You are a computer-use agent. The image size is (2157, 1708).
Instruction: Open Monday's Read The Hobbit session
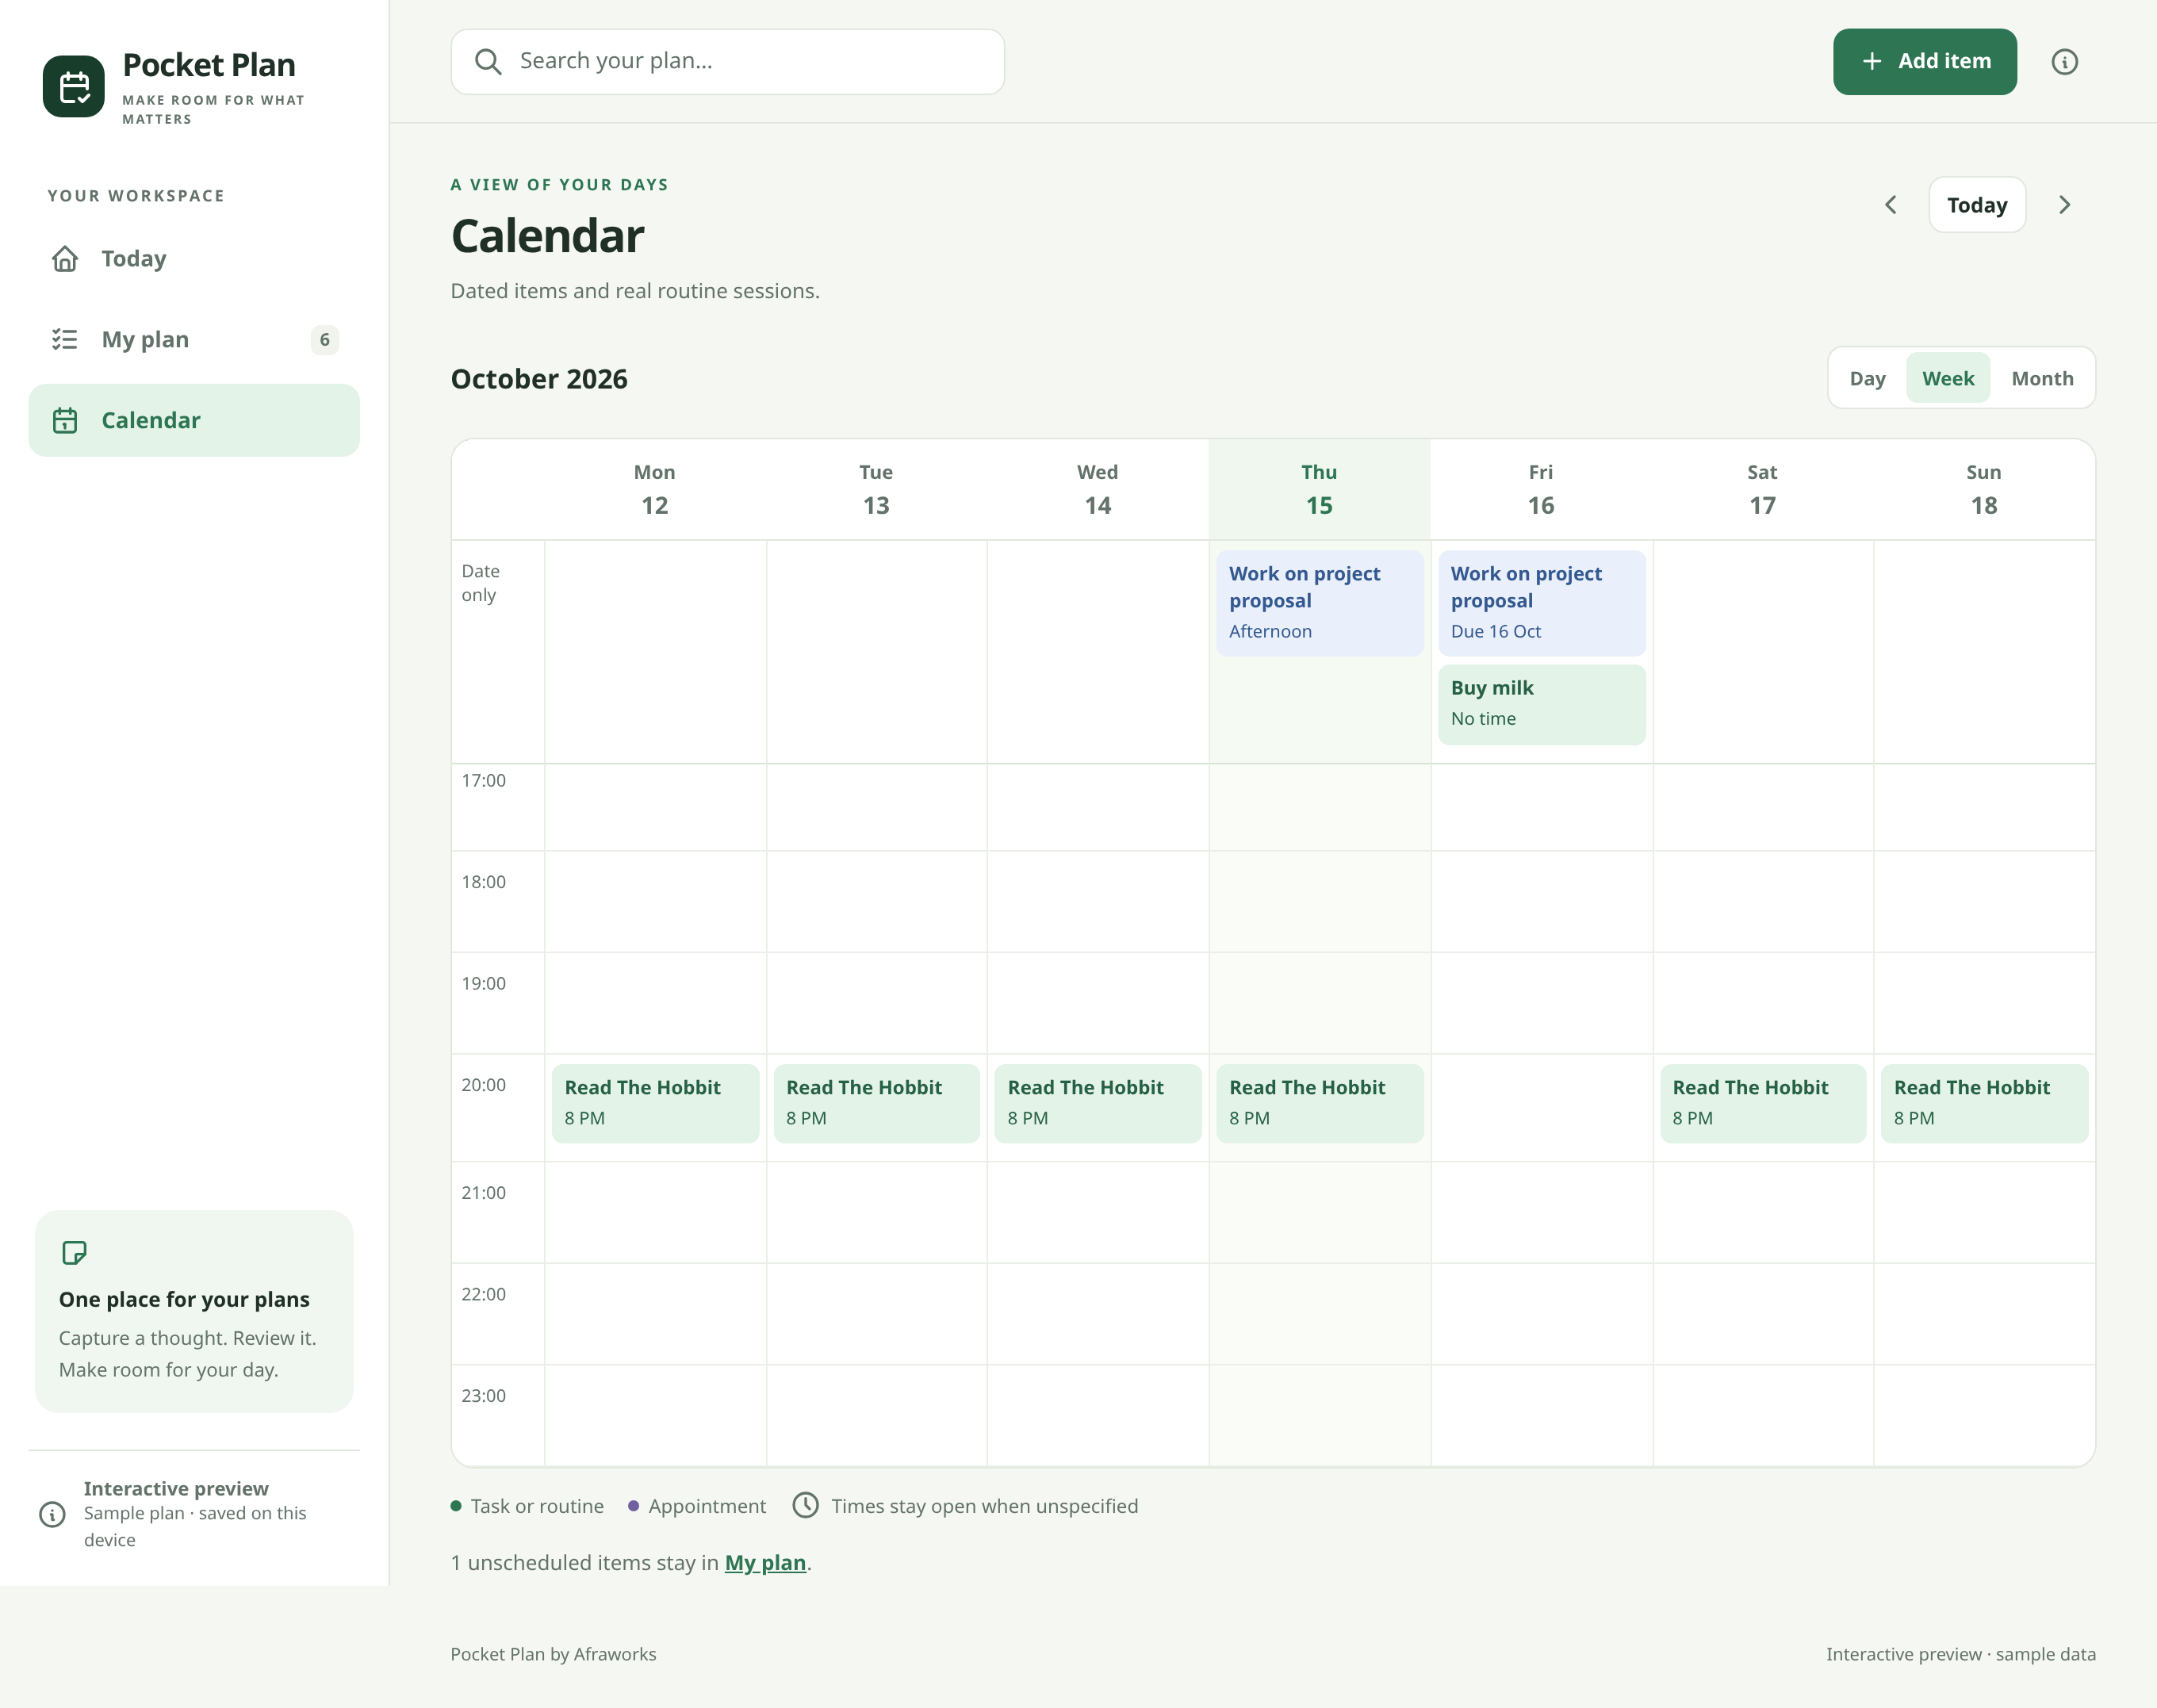tap(655, 1103)
